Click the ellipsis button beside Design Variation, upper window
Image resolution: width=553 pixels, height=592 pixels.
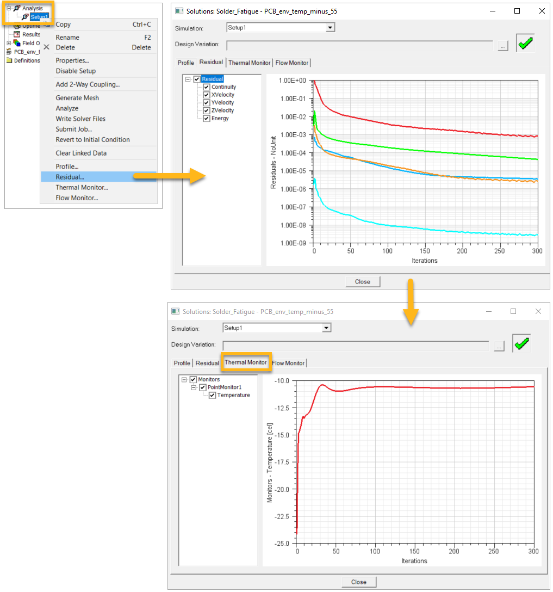pyautogui.click(x=502, y=47)
